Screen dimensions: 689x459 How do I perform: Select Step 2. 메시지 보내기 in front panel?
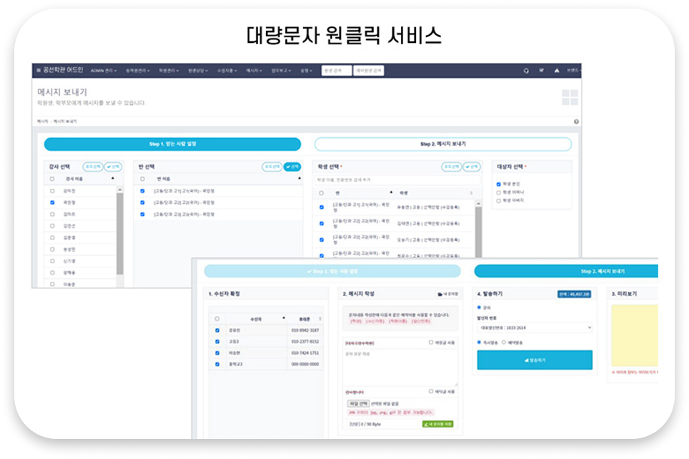(566, 271)
